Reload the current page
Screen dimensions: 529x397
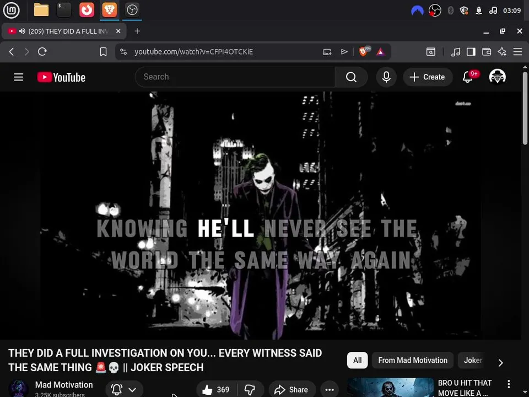pyautogui.click(x=42, y=52)
